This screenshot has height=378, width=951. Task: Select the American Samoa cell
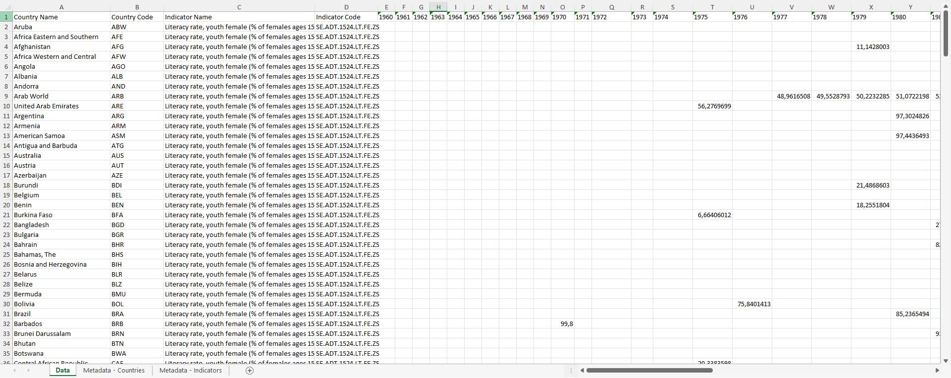pyautogui.click(x=61, y=136)
